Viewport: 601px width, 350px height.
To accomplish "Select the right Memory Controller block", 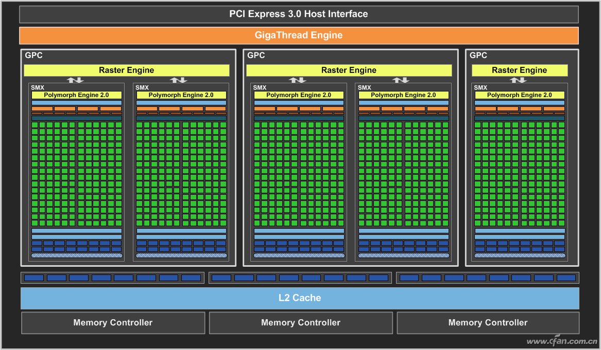I will point(488,323).
